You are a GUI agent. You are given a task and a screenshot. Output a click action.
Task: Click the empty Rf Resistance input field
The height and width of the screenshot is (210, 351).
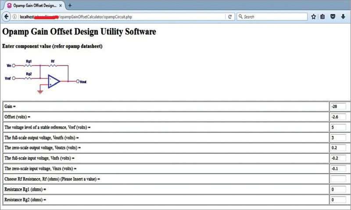pos(338,179)
